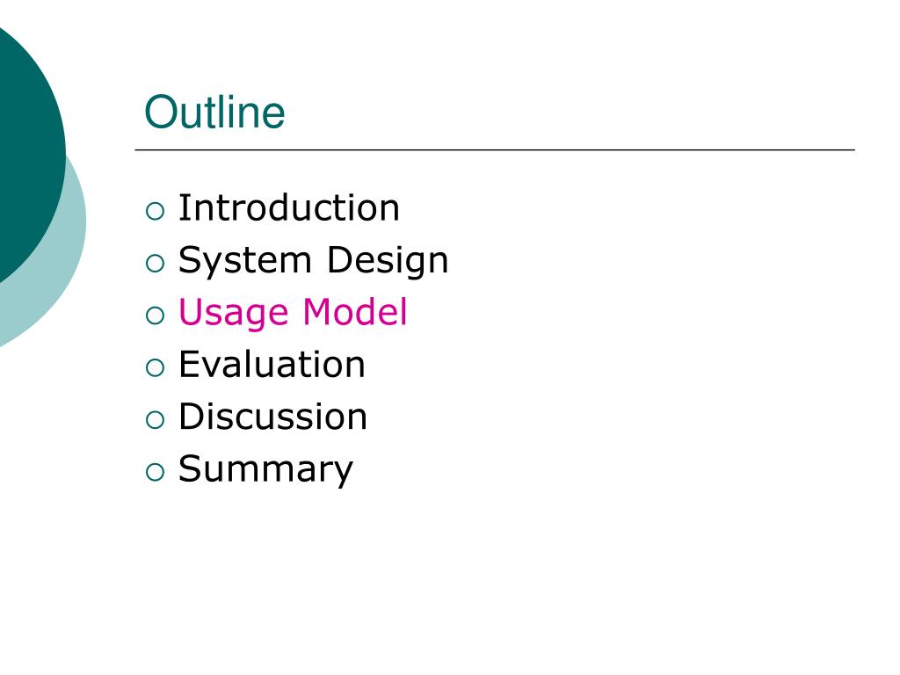The width and height of the screenshot is (900, 675).
Task: Click the circle bullet beside Introduction
Action: [155, 211]
